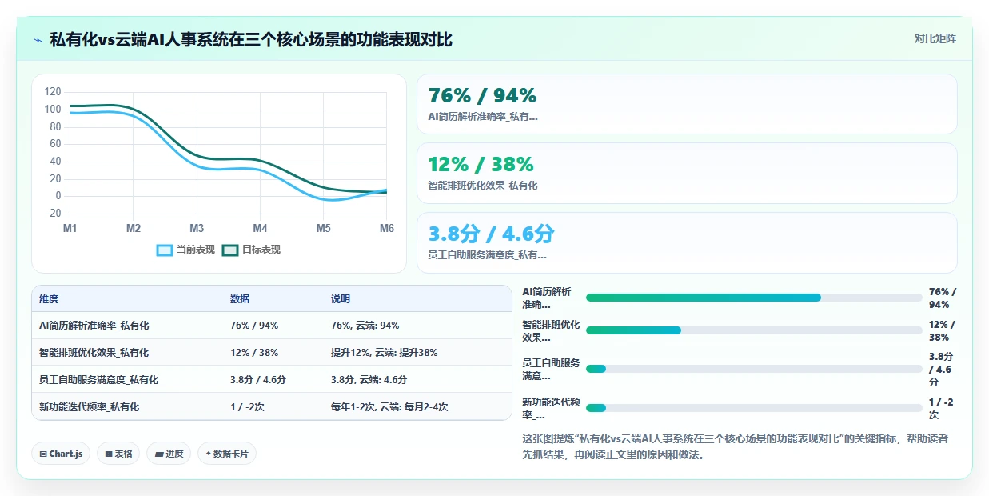
Task: Click the cell 3.8分, 云端: 4.6分
Action: 369,380
